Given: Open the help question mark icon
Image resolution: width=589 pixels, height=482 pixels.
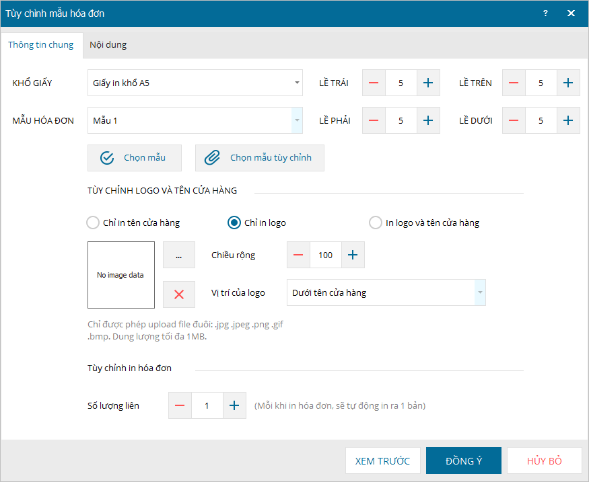Looking at the screenshot, I should click(x=545, y=13).
